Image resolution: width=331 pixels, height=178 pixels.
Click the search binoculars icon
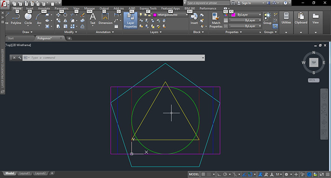point(233,3)
